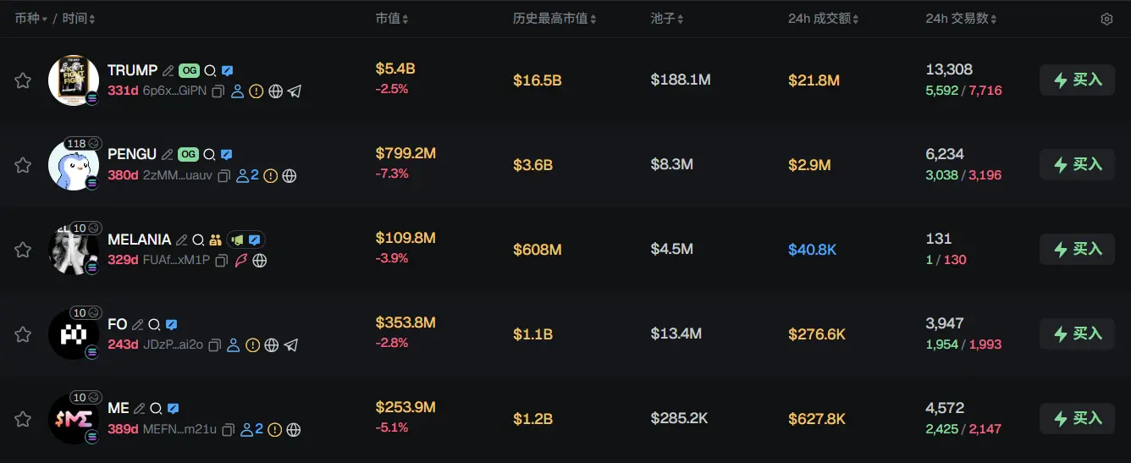Toggle the favorite star for ME
Viewport: 1131px width, 463px height.
pos(23,419)
